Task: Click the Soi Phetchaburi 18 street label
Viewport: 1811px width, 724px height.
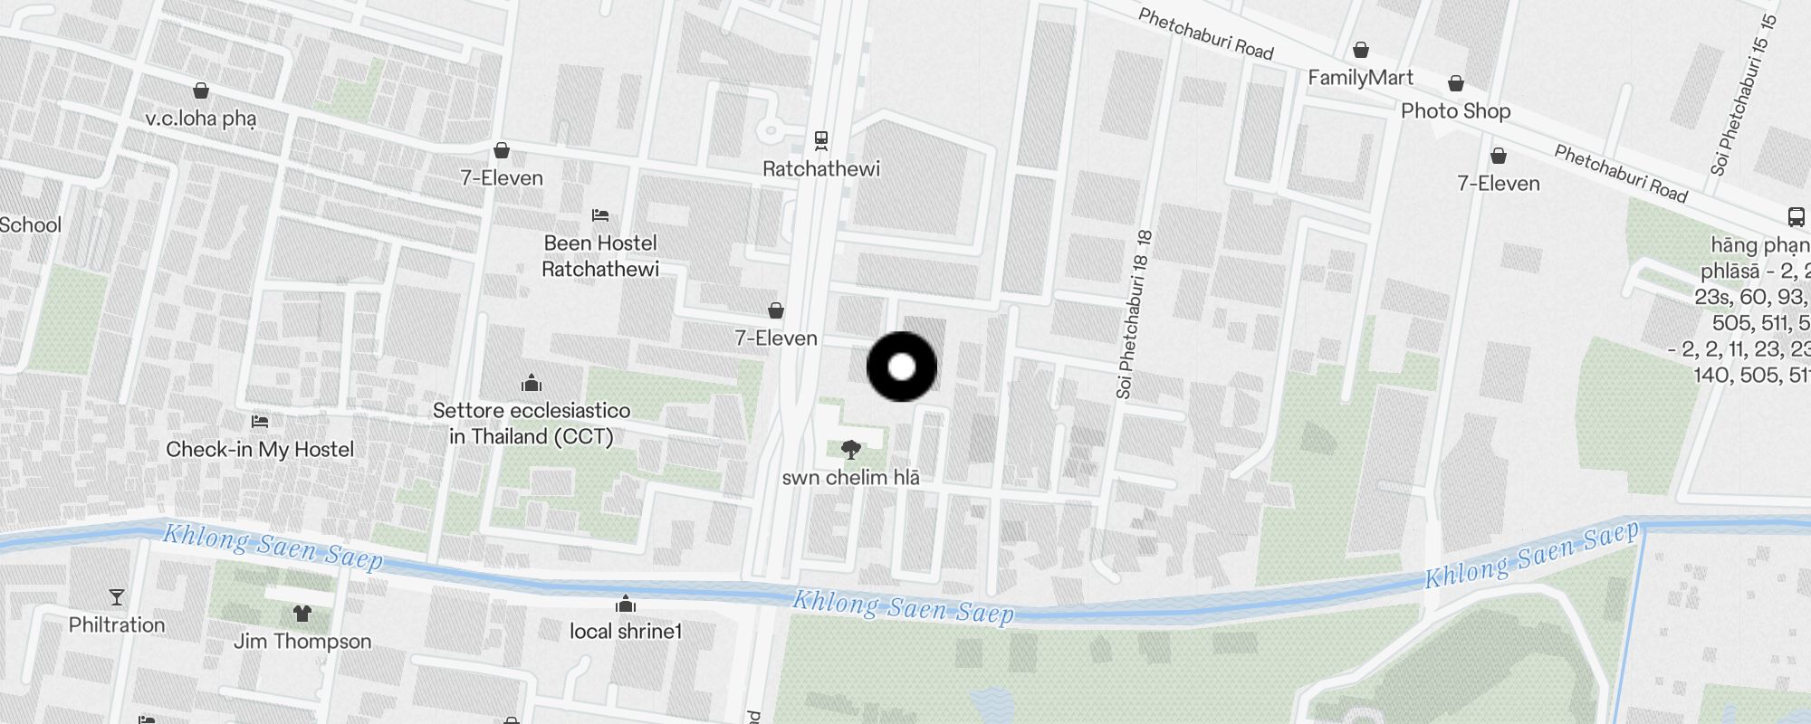Action: coord(1134,315)
